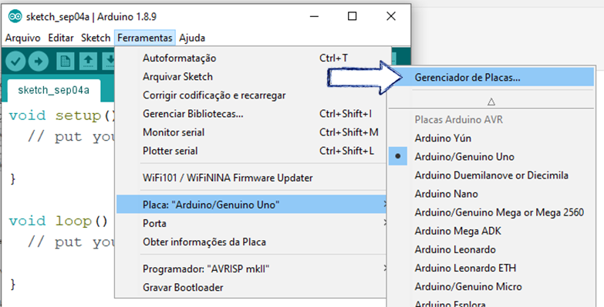Image resolution: width=604 pixels, height=307 pixels.
Task: Close the Arduino window
Action: (391, 16)
